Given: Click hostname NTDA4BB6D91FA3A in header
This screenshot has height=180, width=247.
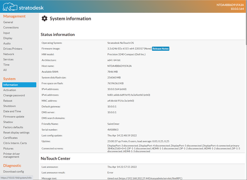Looking at the screenshot, I should (x=230, y=5).
